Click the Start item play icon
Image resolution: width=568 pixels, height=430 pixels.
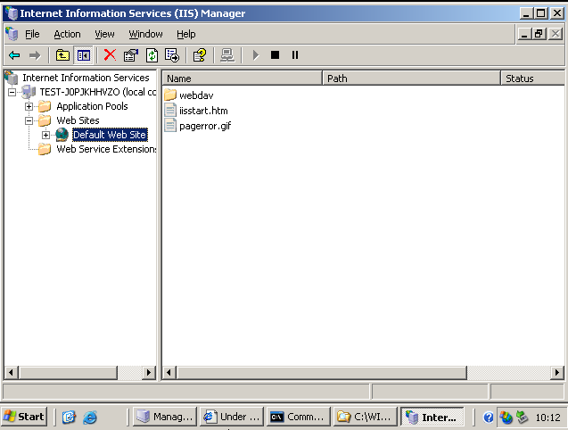pos(256,55)
